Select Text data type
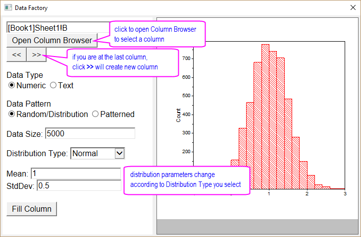This screenshot has width=361, height=237. pyautogui.click(x=62, y=85)
